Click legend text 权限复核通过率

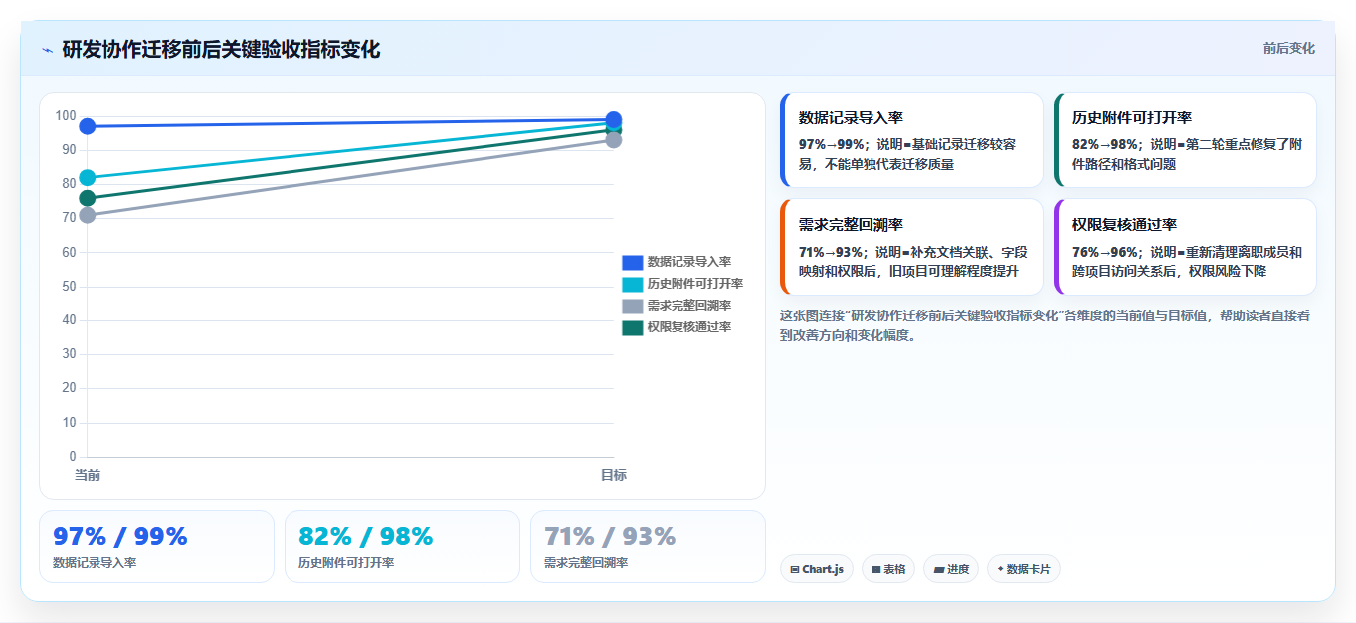click(x=688, y=327)
